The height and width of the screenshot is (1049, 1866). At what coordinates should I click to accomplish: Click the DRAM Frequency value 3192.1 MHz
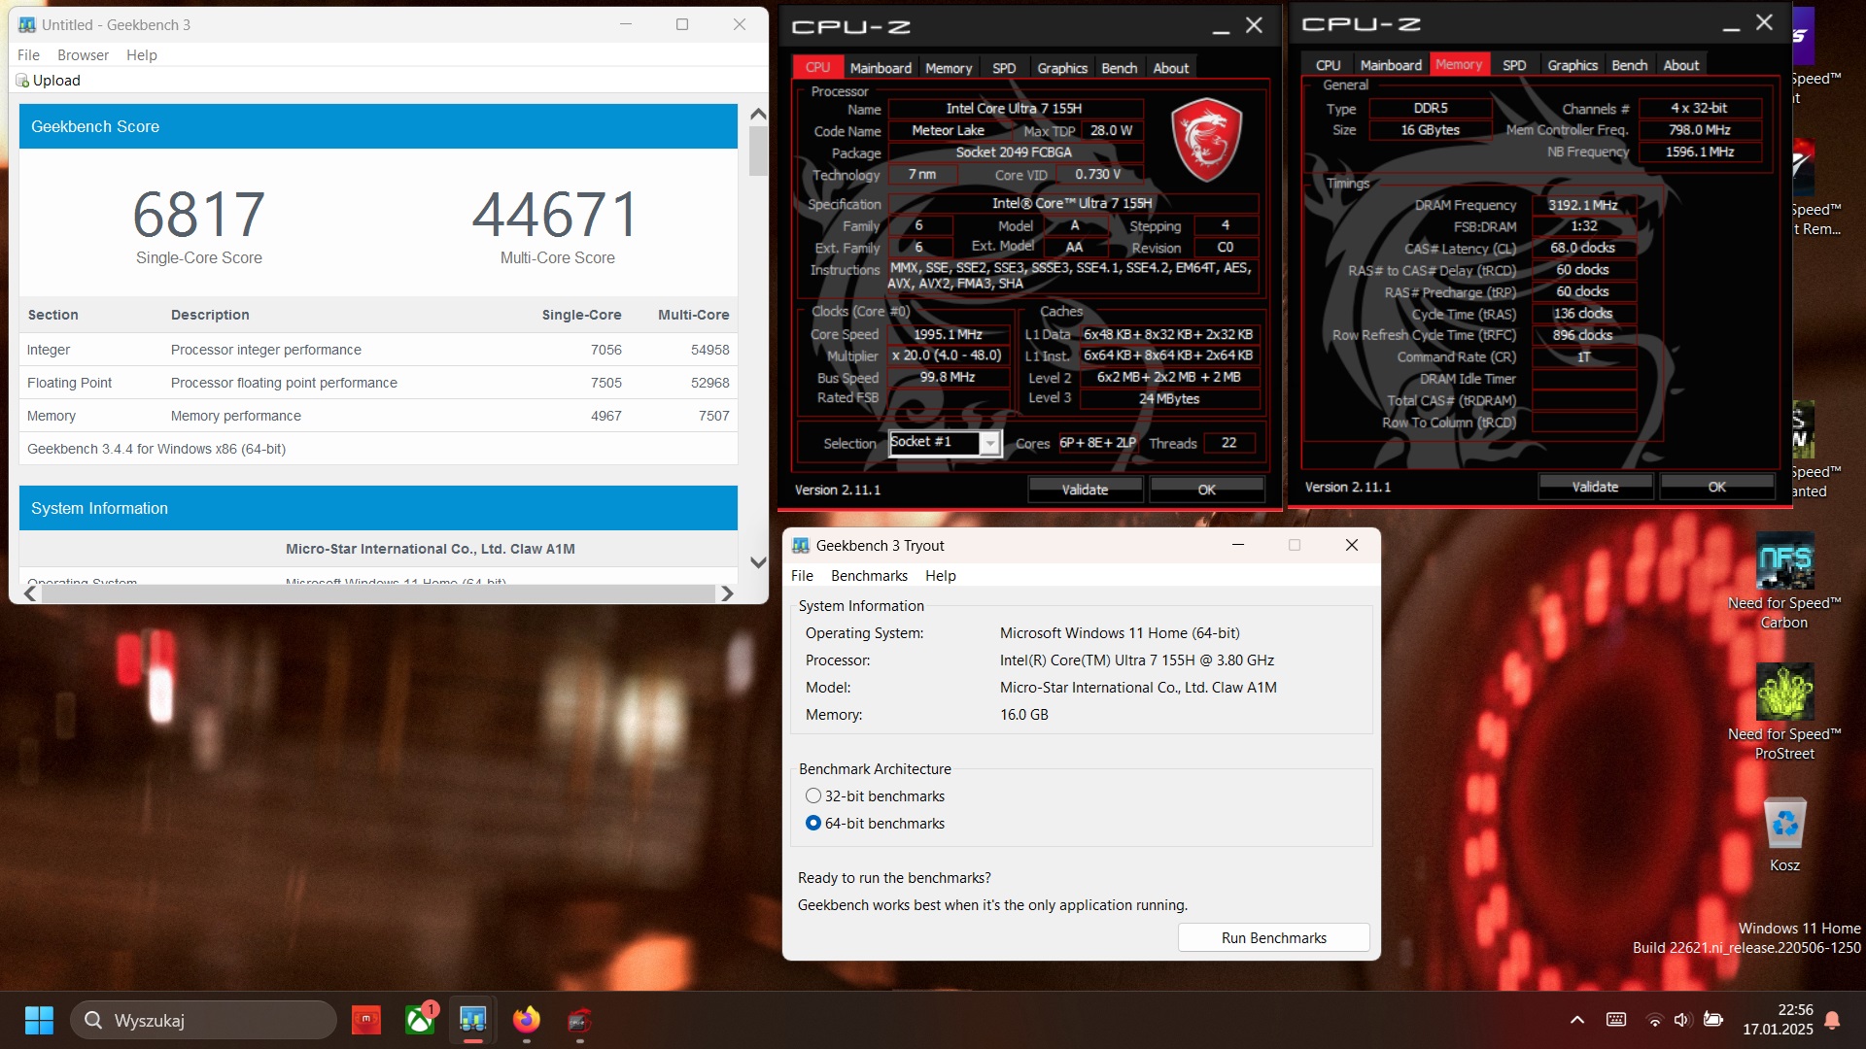[x=1583, y=205]
